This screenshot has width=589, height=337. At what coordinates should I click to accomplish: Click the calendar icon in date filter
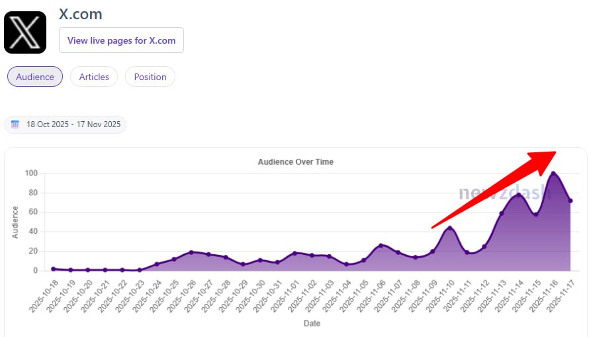coord(15,124)
